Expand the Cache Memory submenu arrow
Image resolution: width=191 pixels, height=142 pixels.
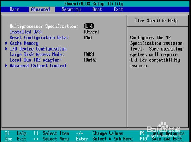click(x=6, y=43)
